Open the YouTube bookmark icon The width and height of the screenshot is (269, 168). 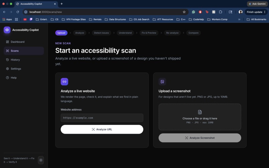[25, 19]
